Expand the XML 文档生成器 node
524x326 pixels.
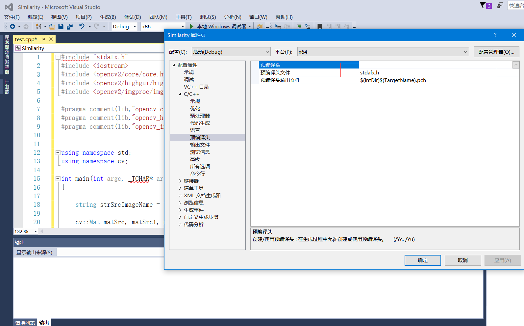(x=180, y=195)
